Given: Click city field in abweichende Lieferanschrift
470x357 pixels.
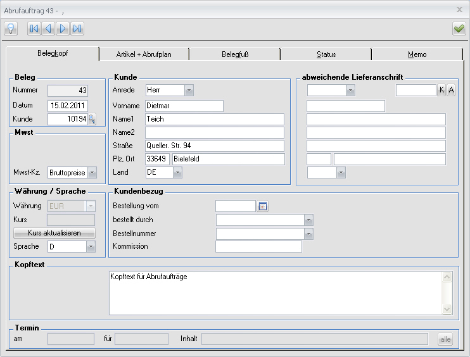Looking at the screenshot, I should click(390, 159).
